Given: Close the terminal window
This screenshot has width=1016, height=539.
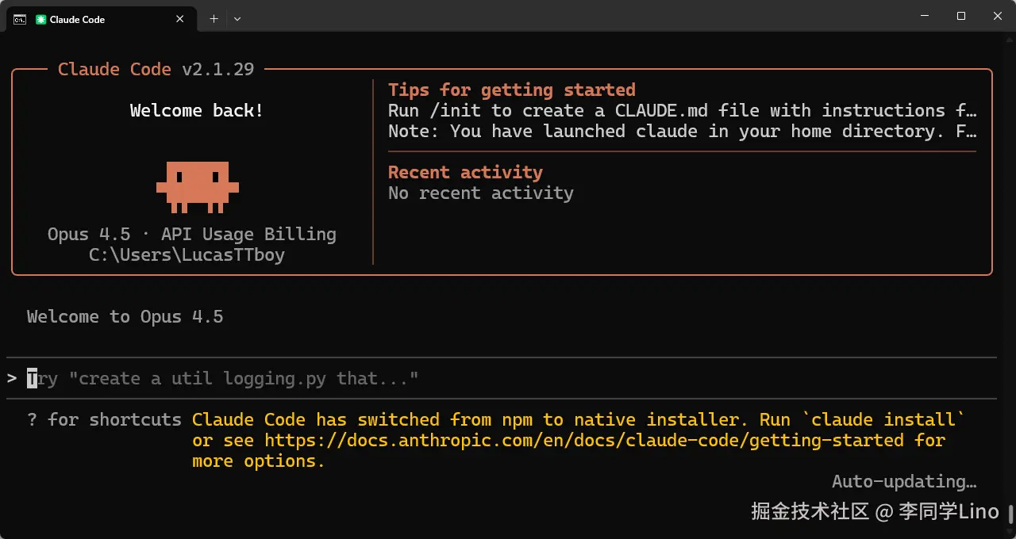Looking at the screenshot, I should coord(998,16).
